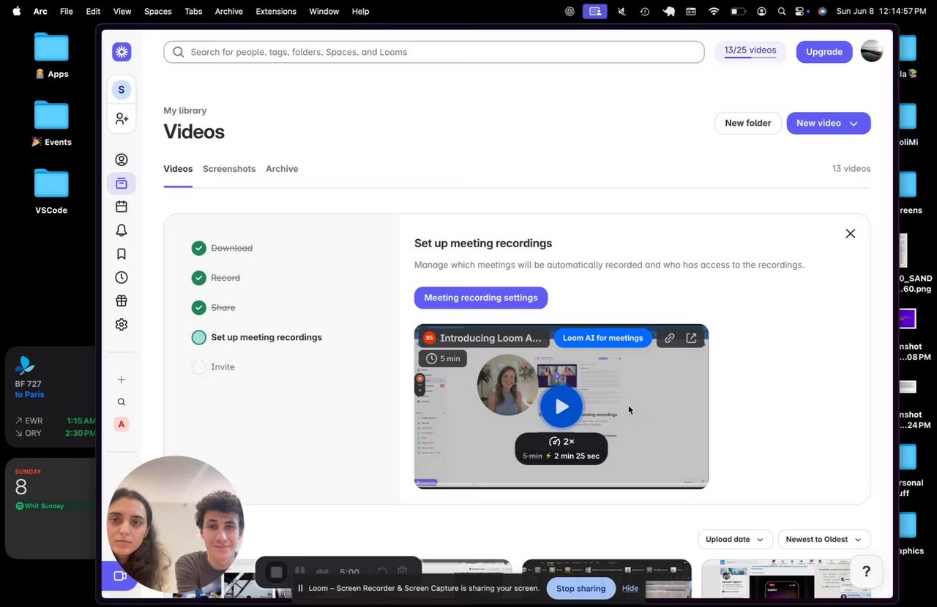The image size is (937, 607).
Task: Open the Apps folder on the desktop
Action: 51,56
